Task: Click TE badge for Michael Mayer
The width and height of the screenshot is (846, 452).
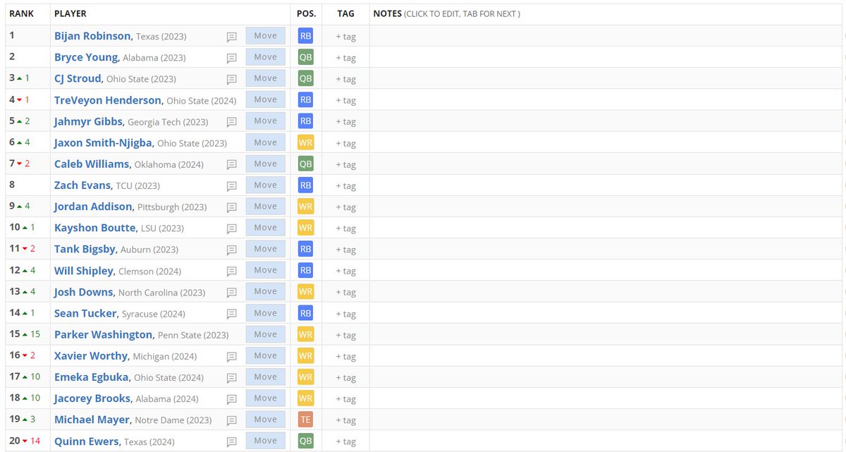Action: 305,420
